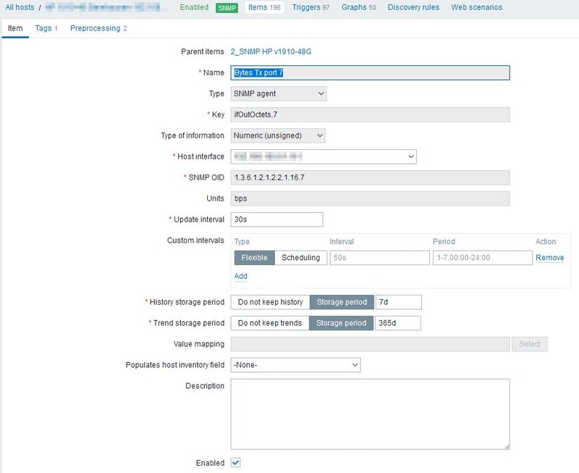The width and height of the screenshot is (579, 473).
Task: Open the Tags tab
Action: pyautogui.click(x=46, y=29)
